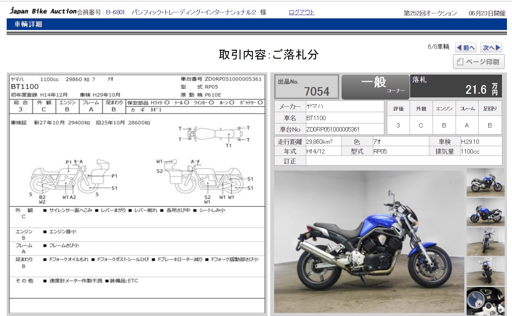Click the 6/8車輌 vehicle counter

tap(438, 47)
